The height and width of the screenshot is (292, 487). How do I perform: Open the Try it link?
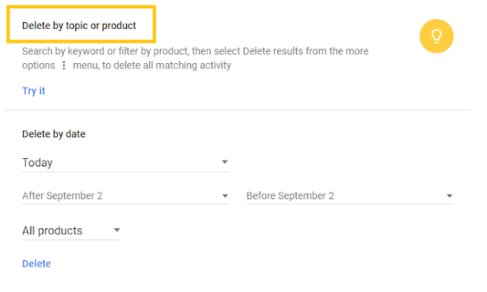click(33, 91)
